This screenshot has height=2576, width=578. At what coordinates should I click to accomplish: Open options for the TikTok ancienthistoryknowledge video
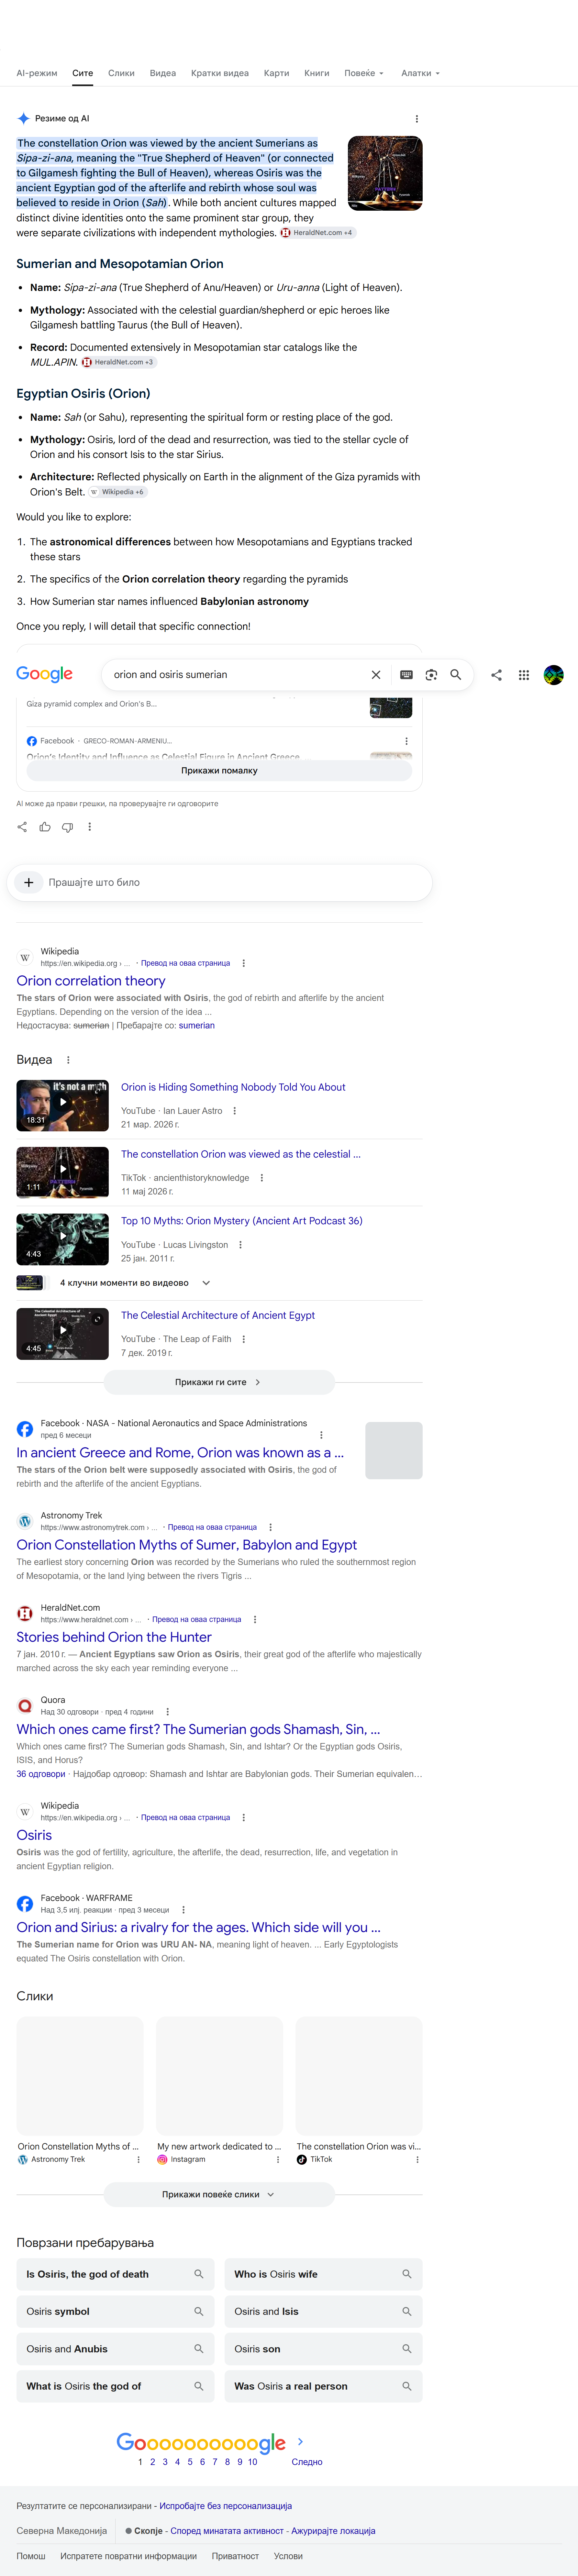coord(262,1178)
